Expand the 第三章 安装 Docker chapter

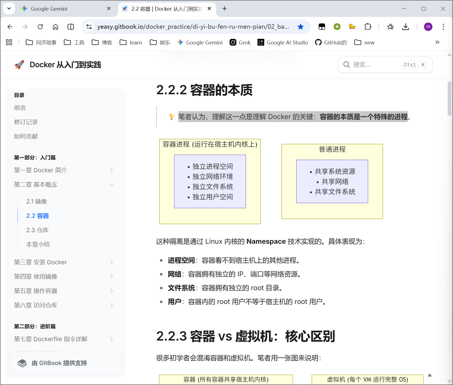tap(112, 262)
